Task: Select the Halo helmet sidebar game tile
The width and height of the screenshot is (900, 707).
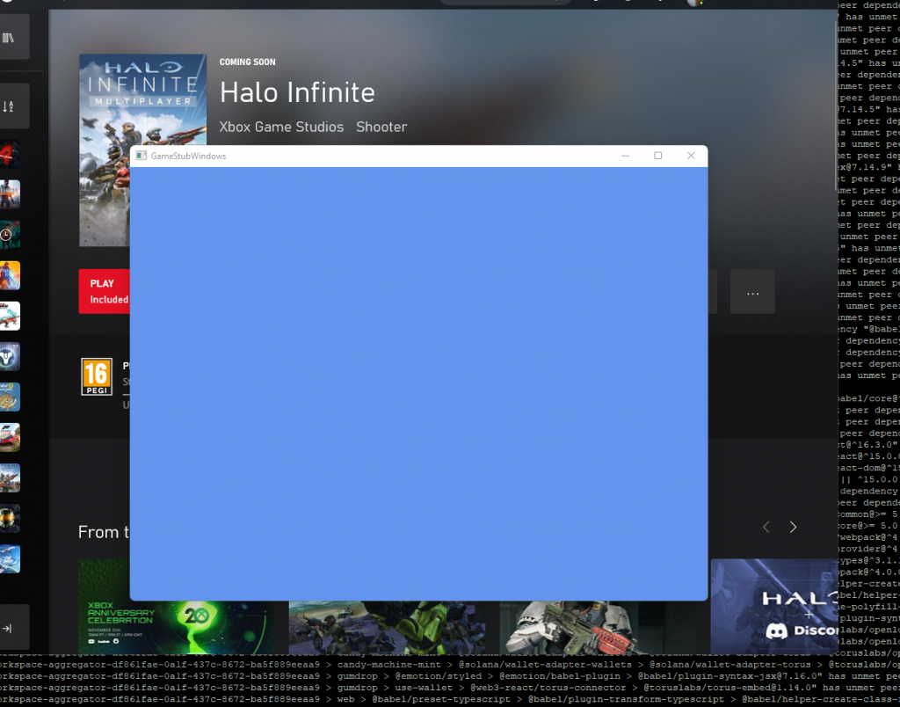Action: (x=10, y=519)
